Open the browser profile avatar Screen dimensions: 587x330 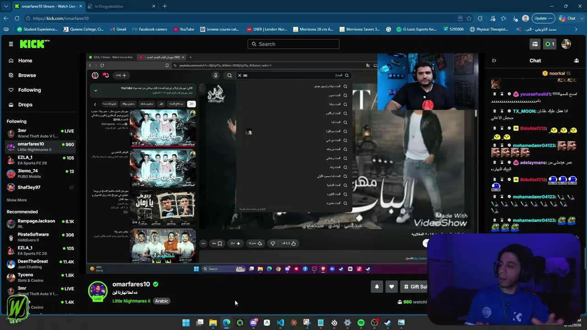pos(526,18)
